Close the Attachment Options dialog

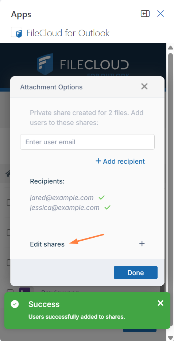coord(144,86)
